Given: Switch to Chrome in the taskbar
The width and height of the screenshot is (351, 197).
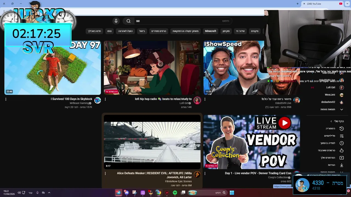Looking at the screenshot, I should (x=158, y=193).
